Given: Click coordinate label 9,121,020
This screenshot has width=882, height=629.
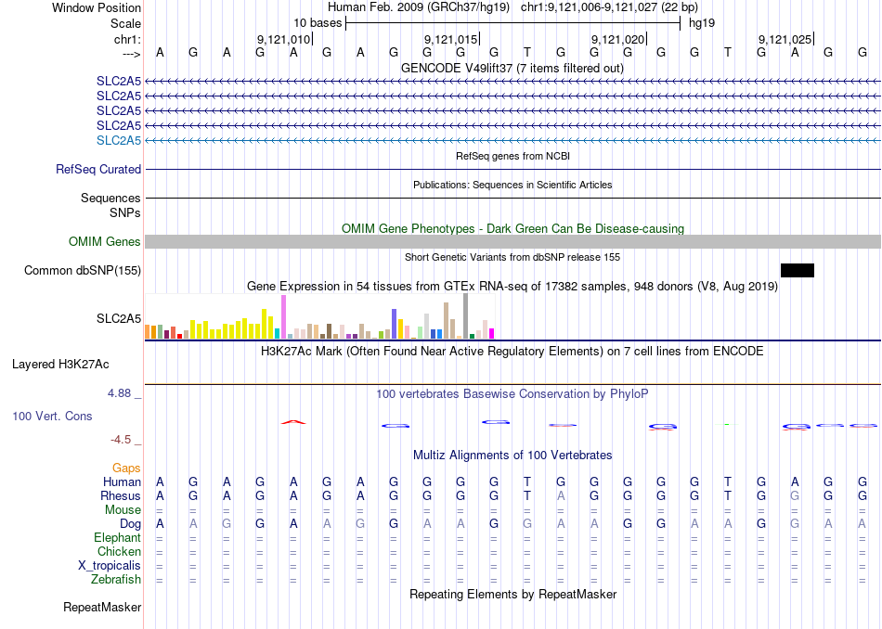Looking at the screenshot, I should tap(617, 39).
